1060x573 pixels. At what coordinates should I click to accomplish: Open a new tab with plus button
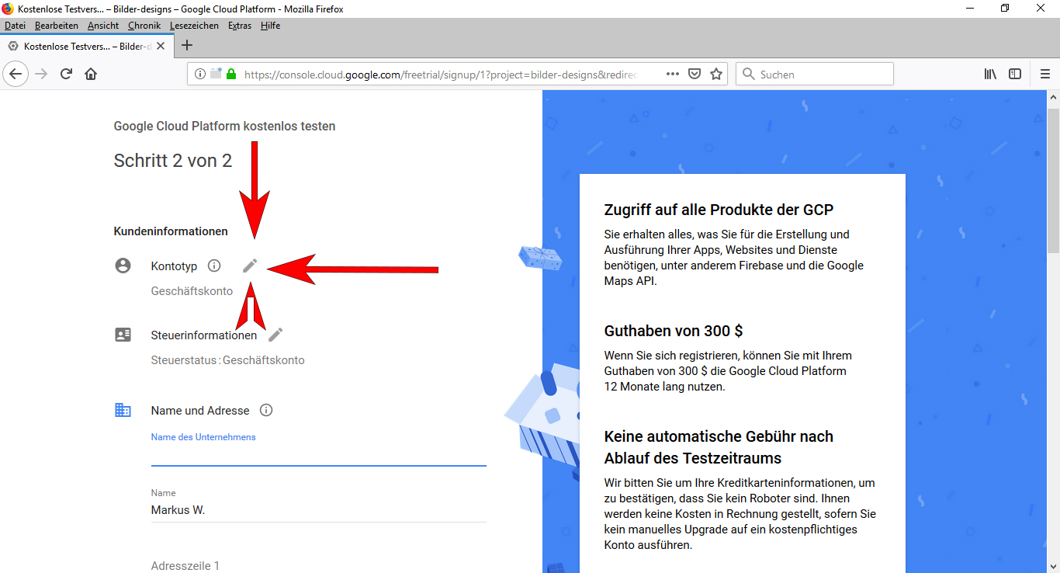(x=186, y=45)
